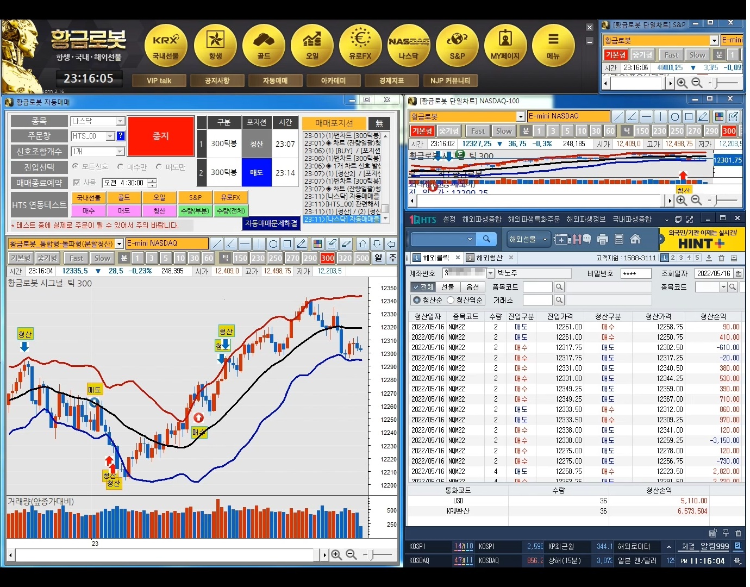Zoom out on the main 300 tick chart
The image size is (750, 587).
[351, 554]
